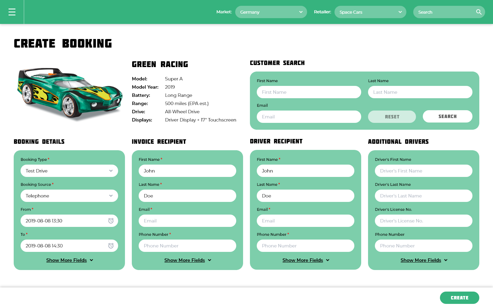The image size is (493, 308).
Task: Open the hamburger navigation menu
Action: tap(12, 12)
